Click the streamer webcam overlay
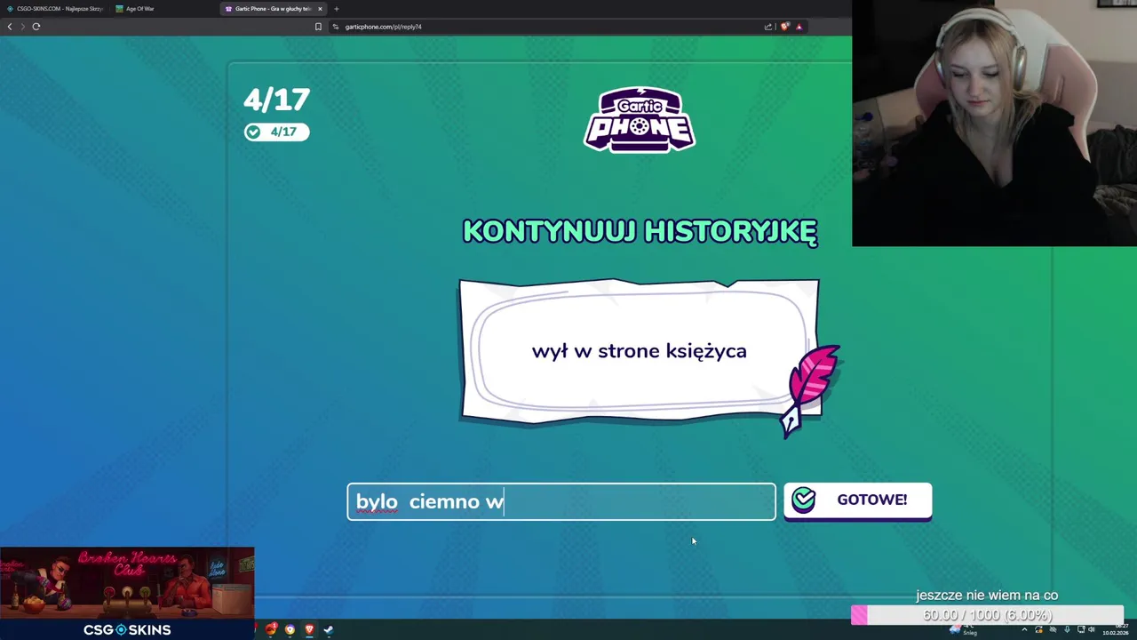 [994, 123]
